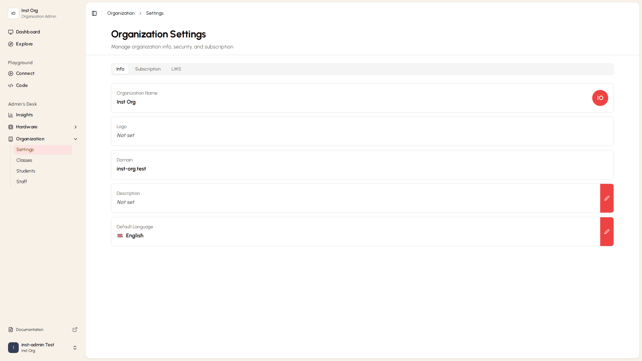Open the Documentation external link icon

point(75,330)
